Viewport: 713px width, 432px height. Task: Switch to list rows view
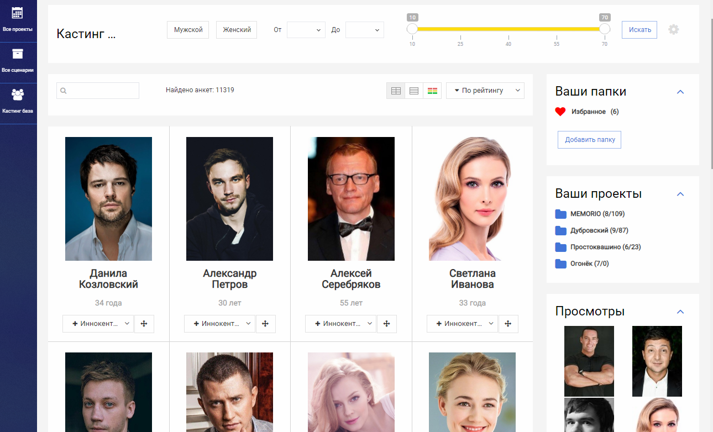414,91
